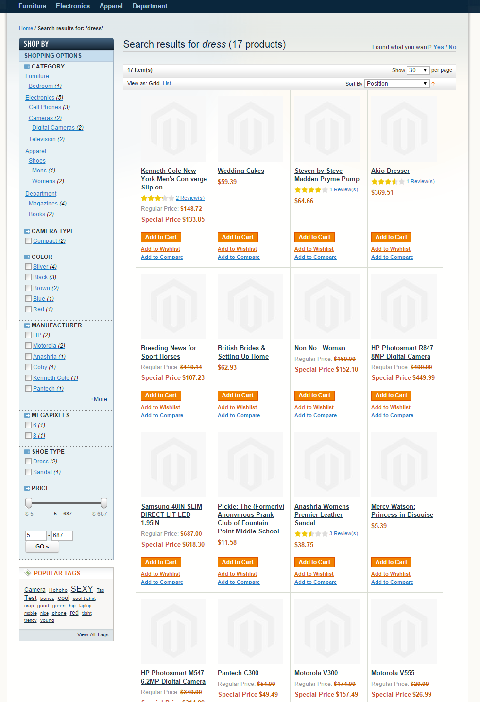The image size is (480, 702).
Task: Tick the Anashria manufacturer checkbox
Action: click(28, 357)
